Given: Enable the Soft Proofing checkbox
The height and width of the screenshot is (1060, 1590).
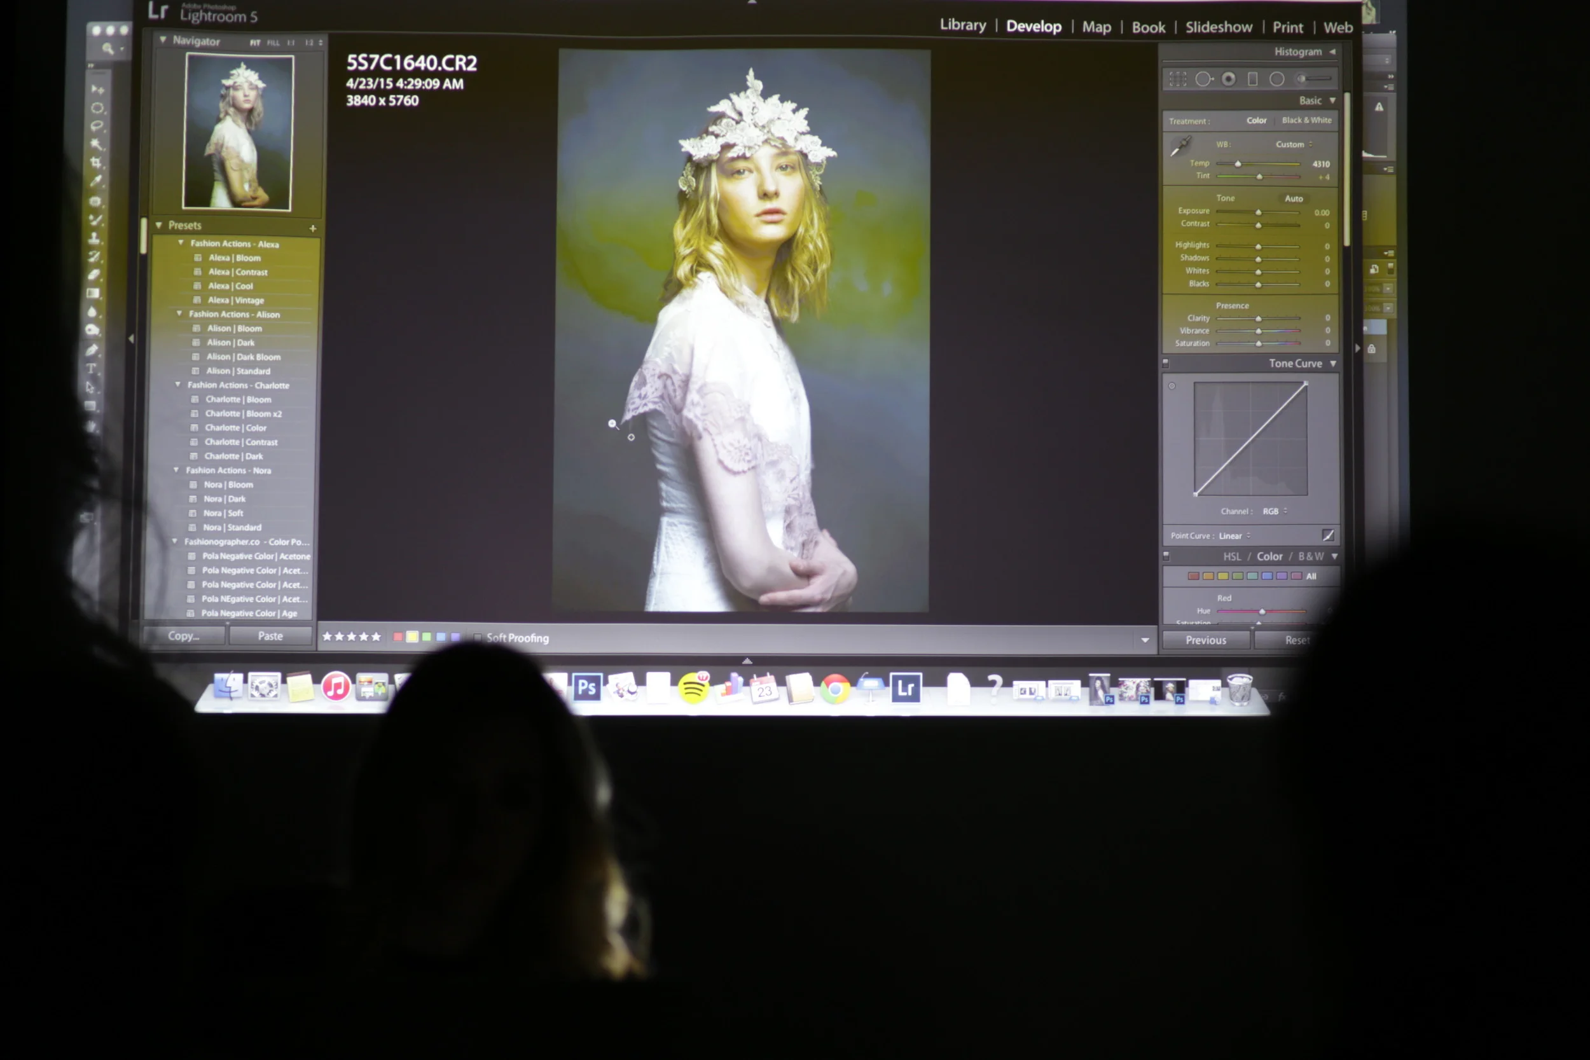Looking at the screenshot, I should [477, 638].
